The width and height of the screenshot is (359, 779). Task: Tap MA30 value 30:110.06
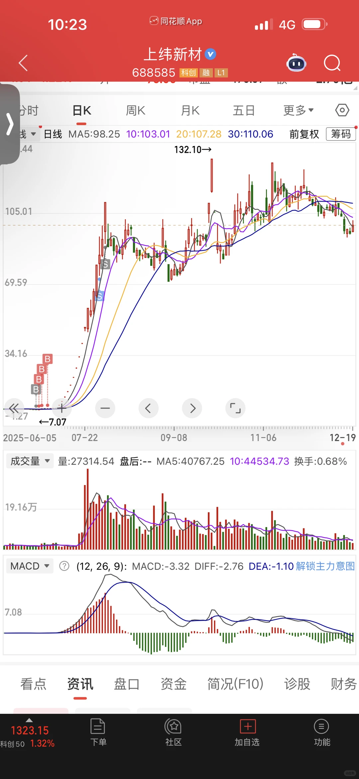(251, 134)
